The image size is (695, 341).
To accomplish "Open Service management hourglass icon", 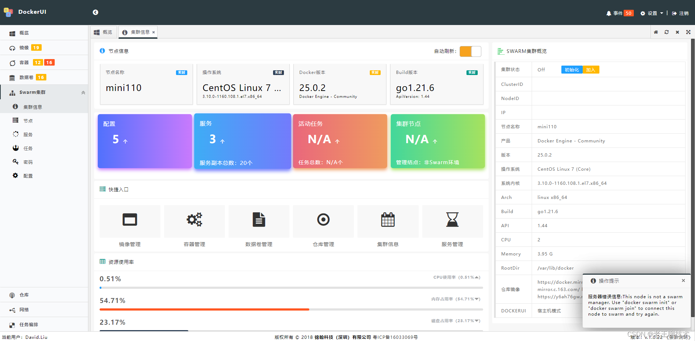I will (452, 220).
